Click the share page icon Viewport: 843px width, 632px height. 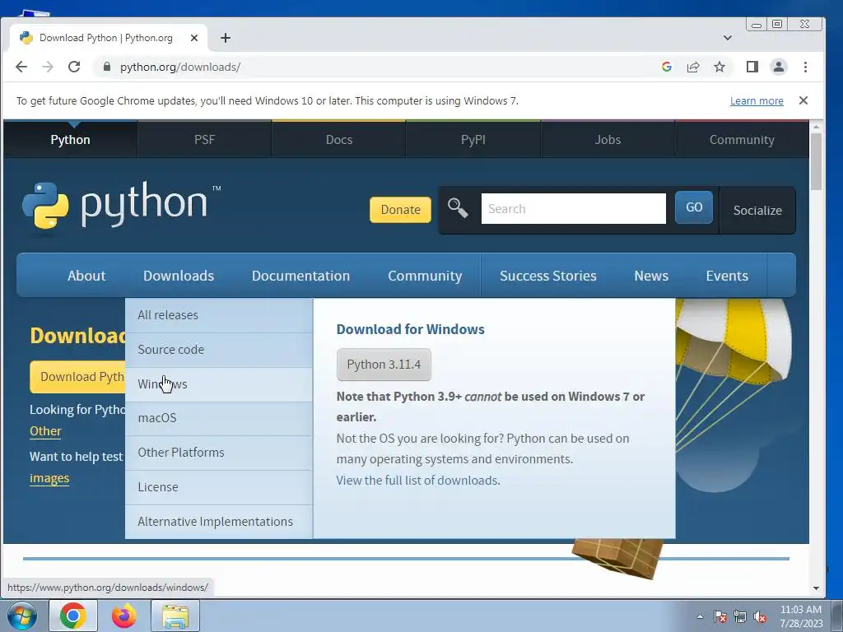coord(693,67)
